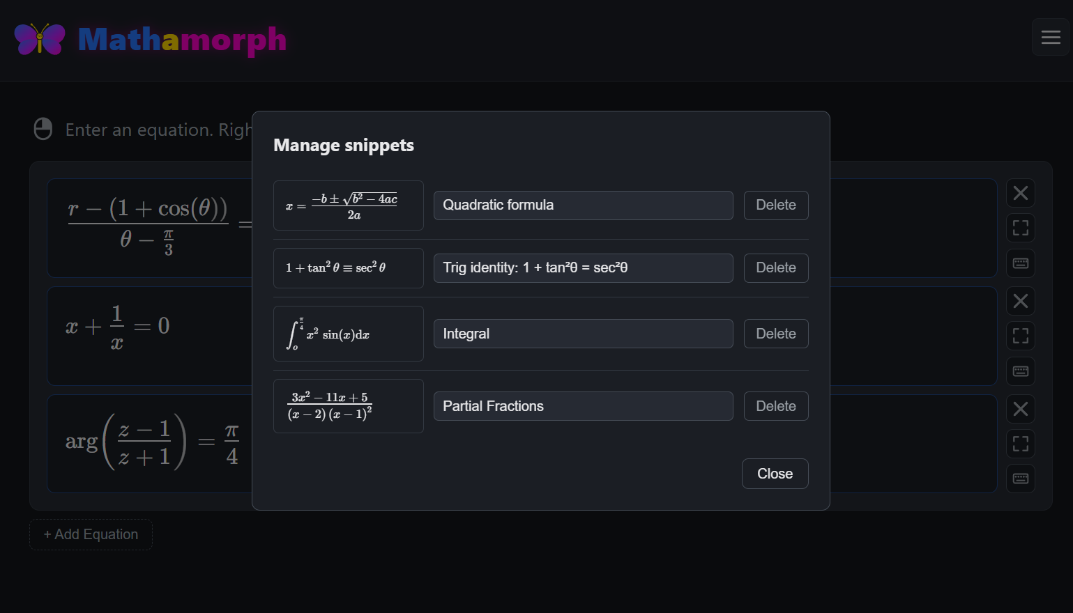Edit the Integral snippet name field
Screen dimensions: 1073x613
584,334
